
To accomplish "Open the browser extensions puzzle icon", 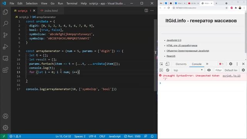I will (236, 8).
